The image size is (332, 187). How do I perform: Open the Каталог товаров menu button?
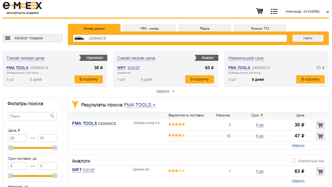(33, 38)
